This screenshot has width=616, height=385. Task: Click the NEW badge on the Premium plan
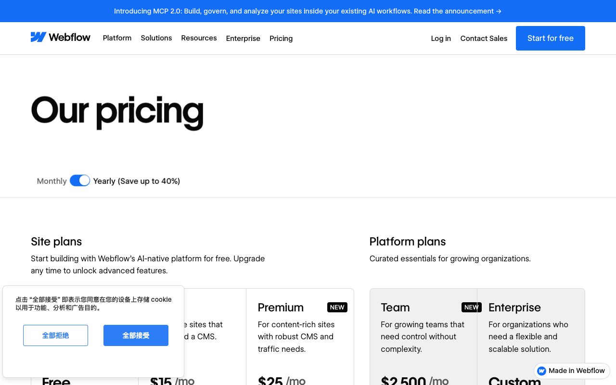tap(337, 307)
